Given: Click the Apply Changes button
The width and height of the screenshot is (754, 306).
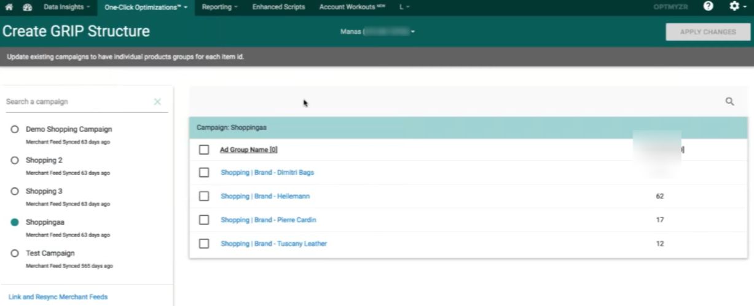Looking at the screenshot, I should (x=707, y=32).
